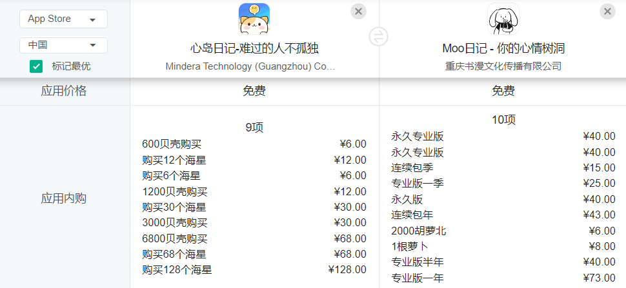Select the 专业版一年 item

point(417,278)
